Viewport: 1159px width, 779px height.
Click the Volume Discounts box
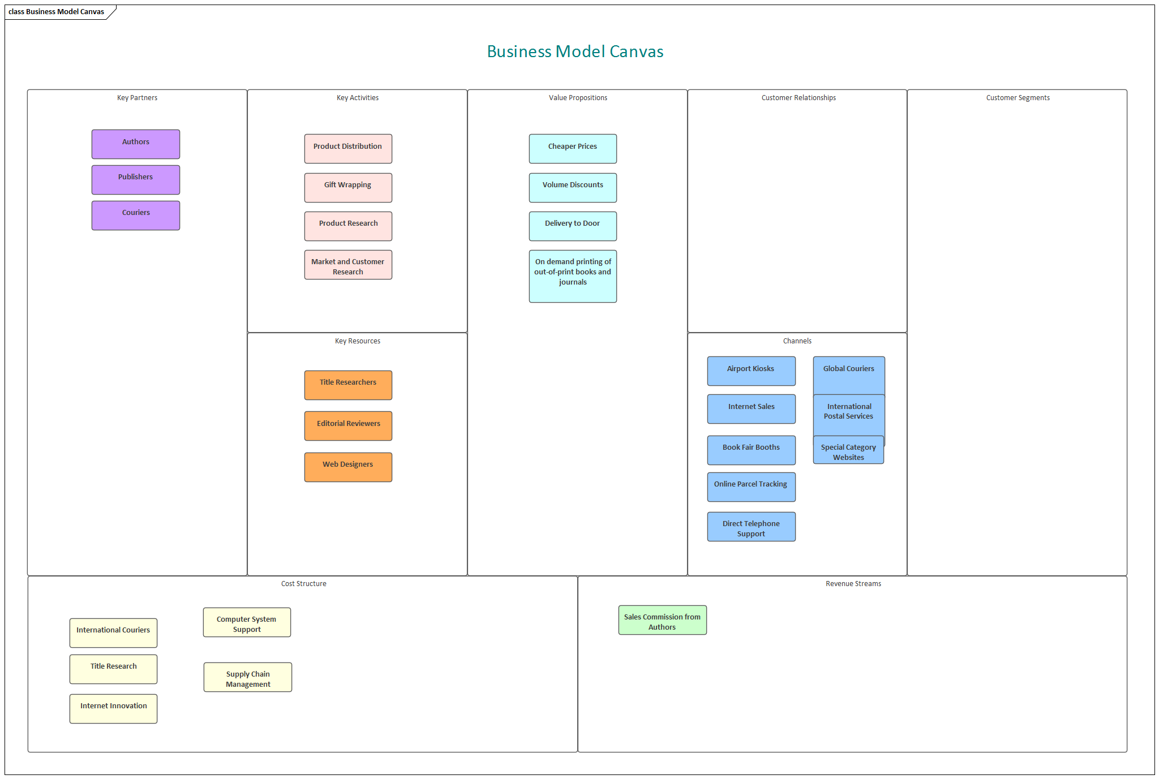click(572, 187)
